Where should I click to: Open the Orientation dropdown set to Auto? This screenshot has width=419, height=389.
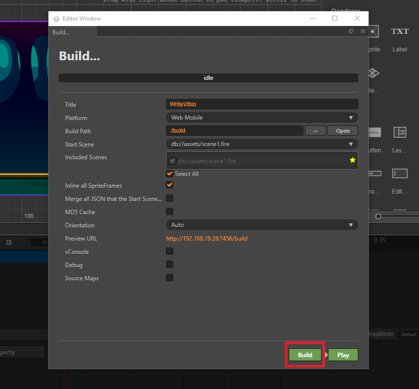(x=262, y=225)
